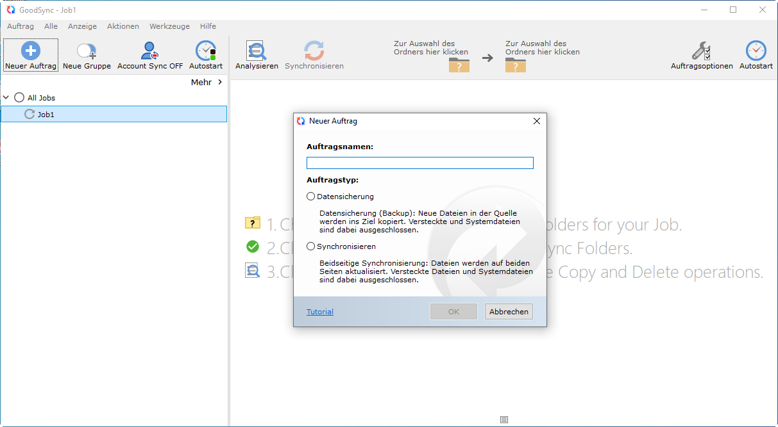Screen dimensions: 778x427
Task: Minimize the GoodSync window
Action: (704, 10)
